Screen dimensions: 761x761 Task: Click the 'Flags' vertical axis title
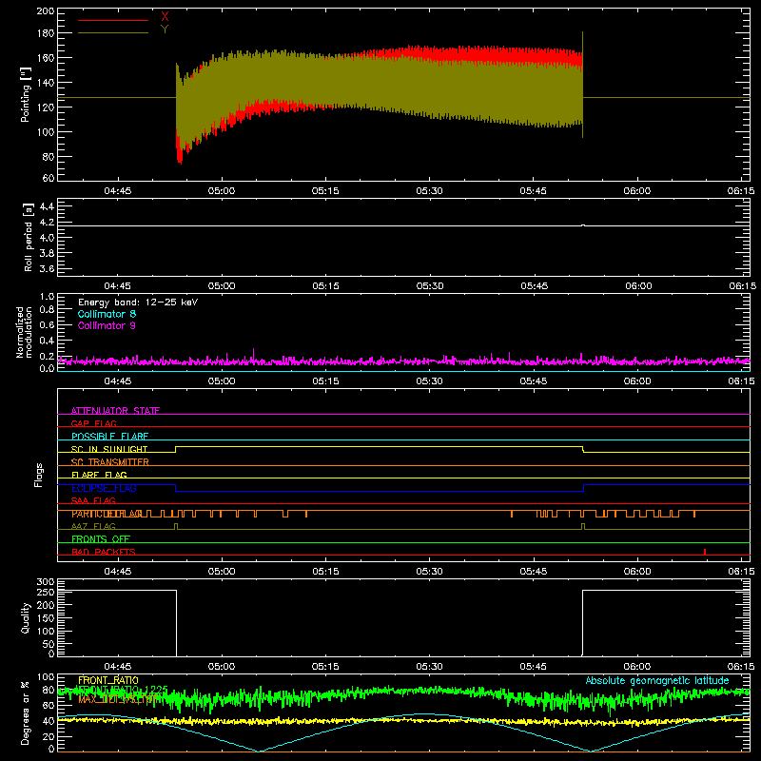tap(38, 475)
